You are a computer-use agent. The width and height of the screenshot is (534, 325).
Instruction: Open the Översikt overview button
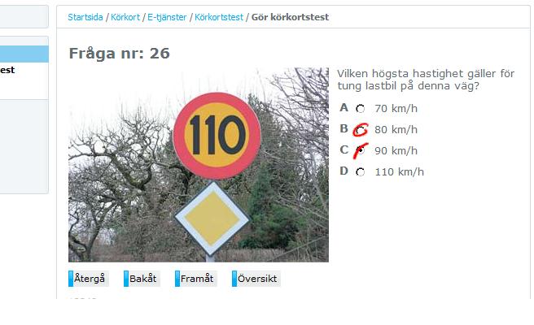[256, 279]
